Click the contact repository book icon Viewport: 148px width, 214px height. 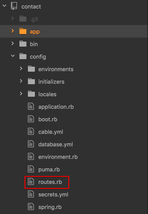[14, 6]
